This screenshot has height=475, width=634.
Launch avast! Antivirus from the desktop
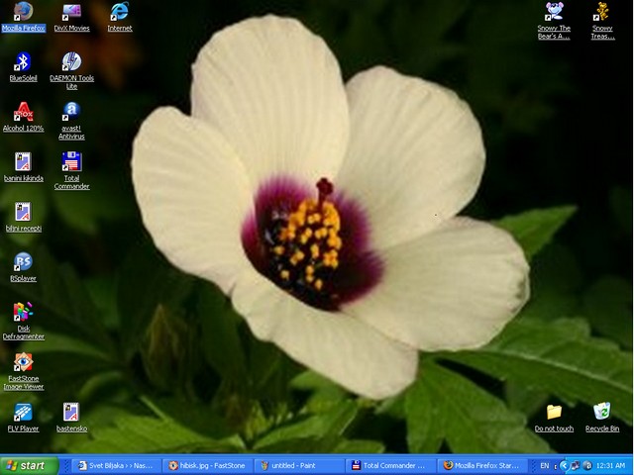71,112
